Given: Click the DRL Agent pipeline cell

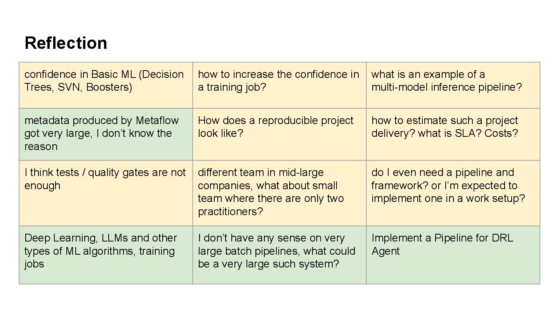Looking at the screenshot, I should point(453,255).
